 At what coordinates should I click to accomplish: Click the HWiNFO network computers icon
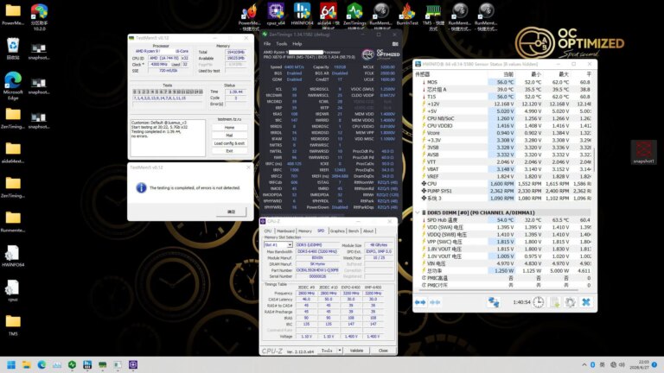coord(495,302)
